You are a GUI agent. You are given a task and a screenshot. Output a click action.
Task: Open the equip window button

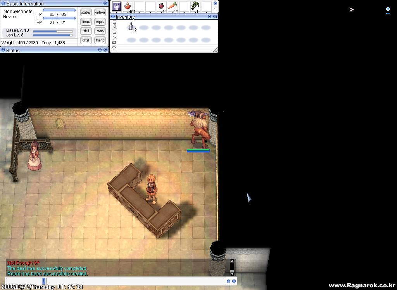click(x=100, y=22)
